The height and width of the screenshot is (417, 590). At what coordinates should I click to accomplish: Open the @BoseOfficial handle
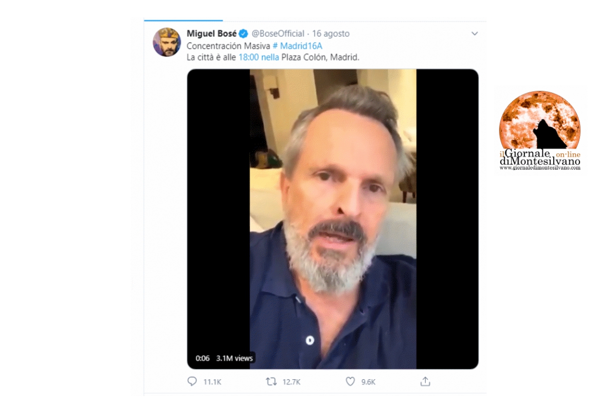coord(278,34)
